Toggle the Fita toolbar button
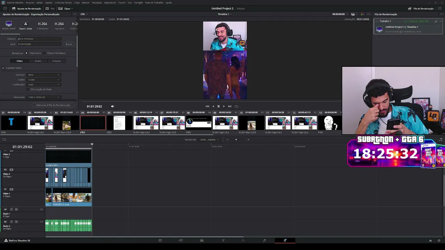This screenshot has width=445, height=250. pyautogui.click(x=50, y=9)
